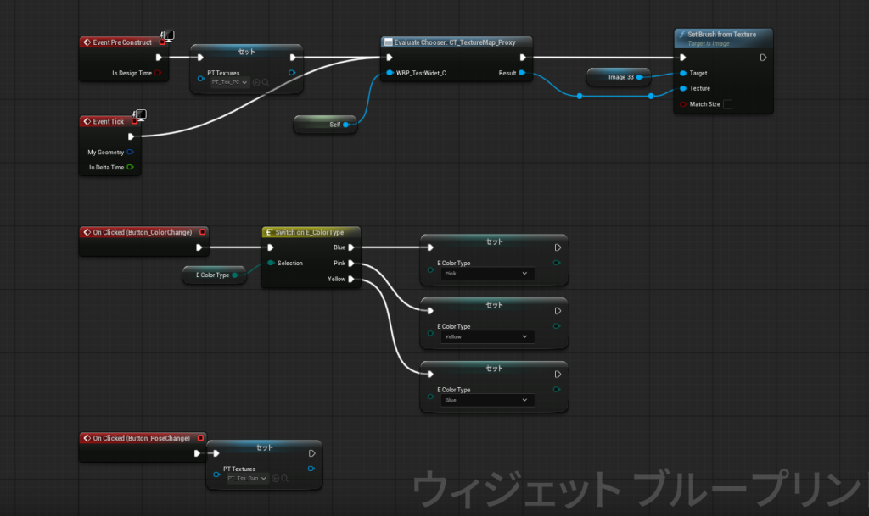Image resolution: width=869 pixels, height=516 pixels.
Task: Click the use-selected arrow icon in top PT Textures node
Action: pyautogui.click(x=256, y=82)
